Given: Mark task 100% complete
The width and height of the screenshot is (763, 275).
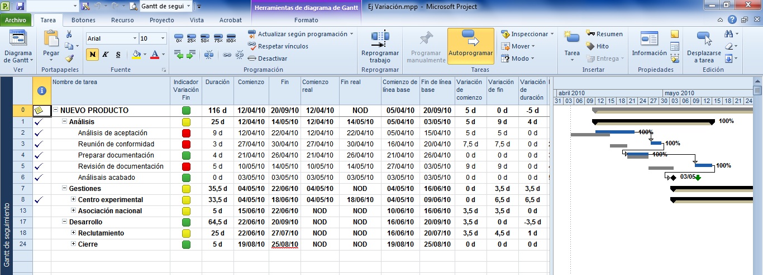Looking at the screenshot, I should coord(231,38).
